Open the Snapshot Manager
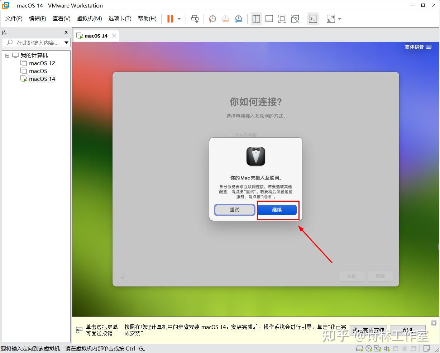This screenshot has width=440, height=353. [238, 19]
